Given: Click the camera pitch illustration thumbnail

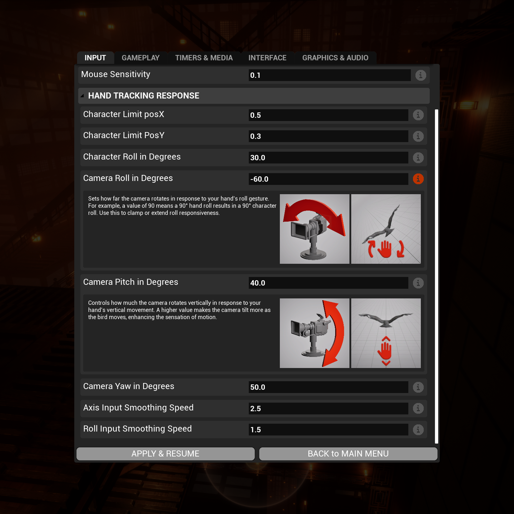Looking at the screenshot, I should tap(314, 333).
